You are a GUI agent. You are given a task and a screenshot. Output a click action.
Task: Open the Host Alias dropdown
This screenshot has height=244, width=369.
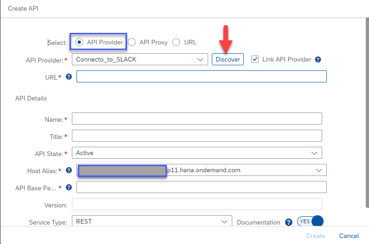pos(319,170)
